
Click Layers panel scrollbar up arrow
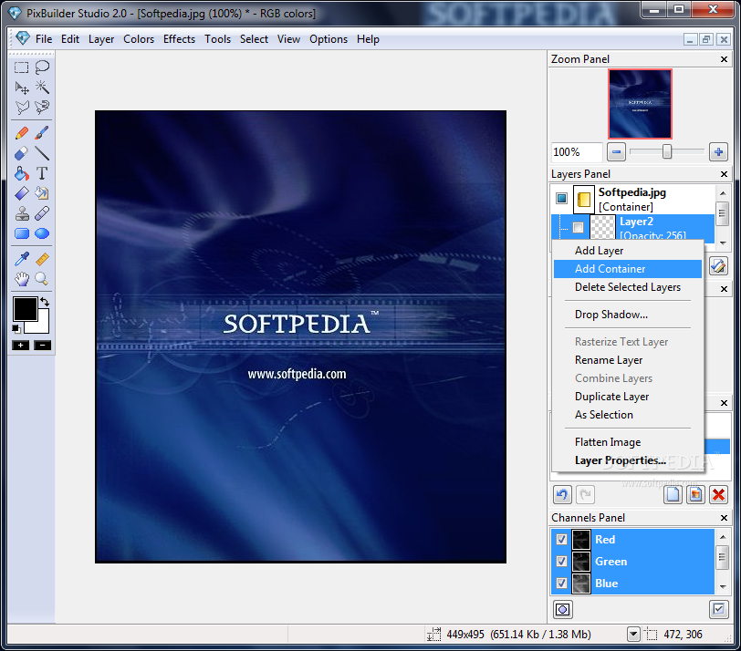pyautogui.click(x=723, y=193)
